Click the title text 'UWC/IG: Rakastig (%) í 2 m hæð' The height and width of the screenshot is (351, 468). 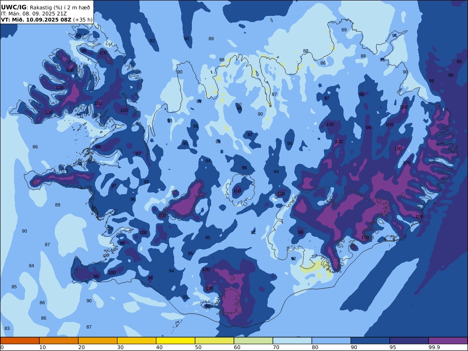click(x=45, y=7)
